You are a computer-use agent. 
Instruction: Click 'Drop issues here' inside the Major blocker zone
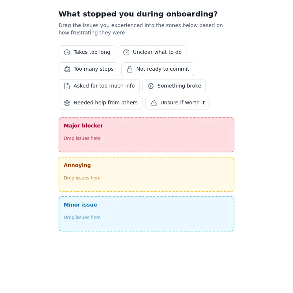[x=82, y=138]
